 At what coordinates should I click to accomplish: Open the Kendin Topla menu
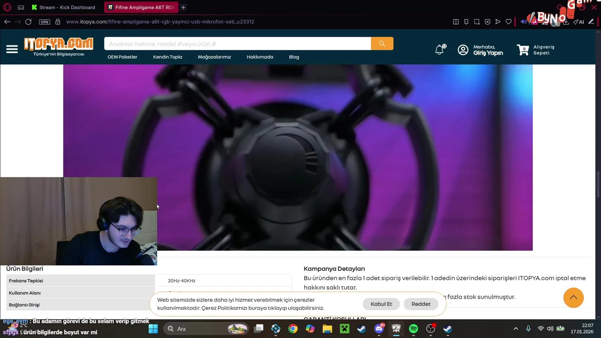168,57
